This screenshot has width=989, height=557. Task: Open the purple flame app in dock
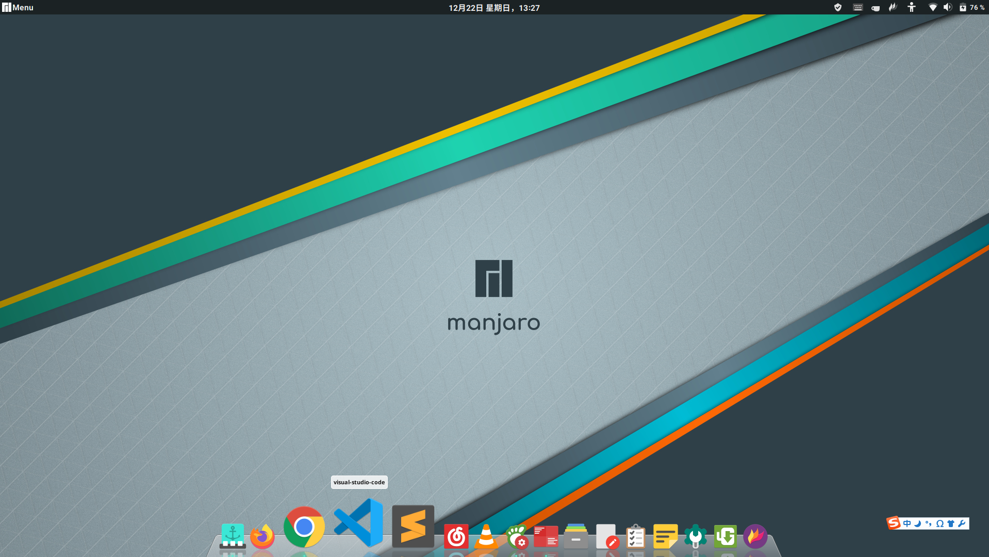click(755, 536)
